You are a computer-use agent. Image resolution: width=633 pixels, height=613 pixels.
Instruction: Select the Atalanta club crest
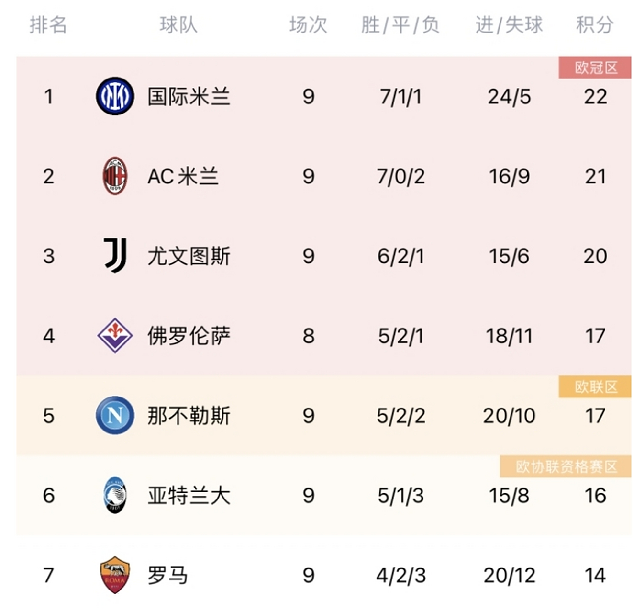[115, 495]
